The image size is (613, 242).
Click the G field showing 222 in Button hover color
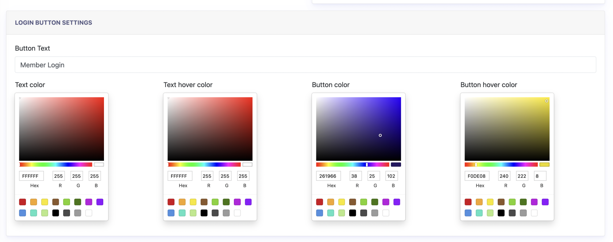coord(522,176)
